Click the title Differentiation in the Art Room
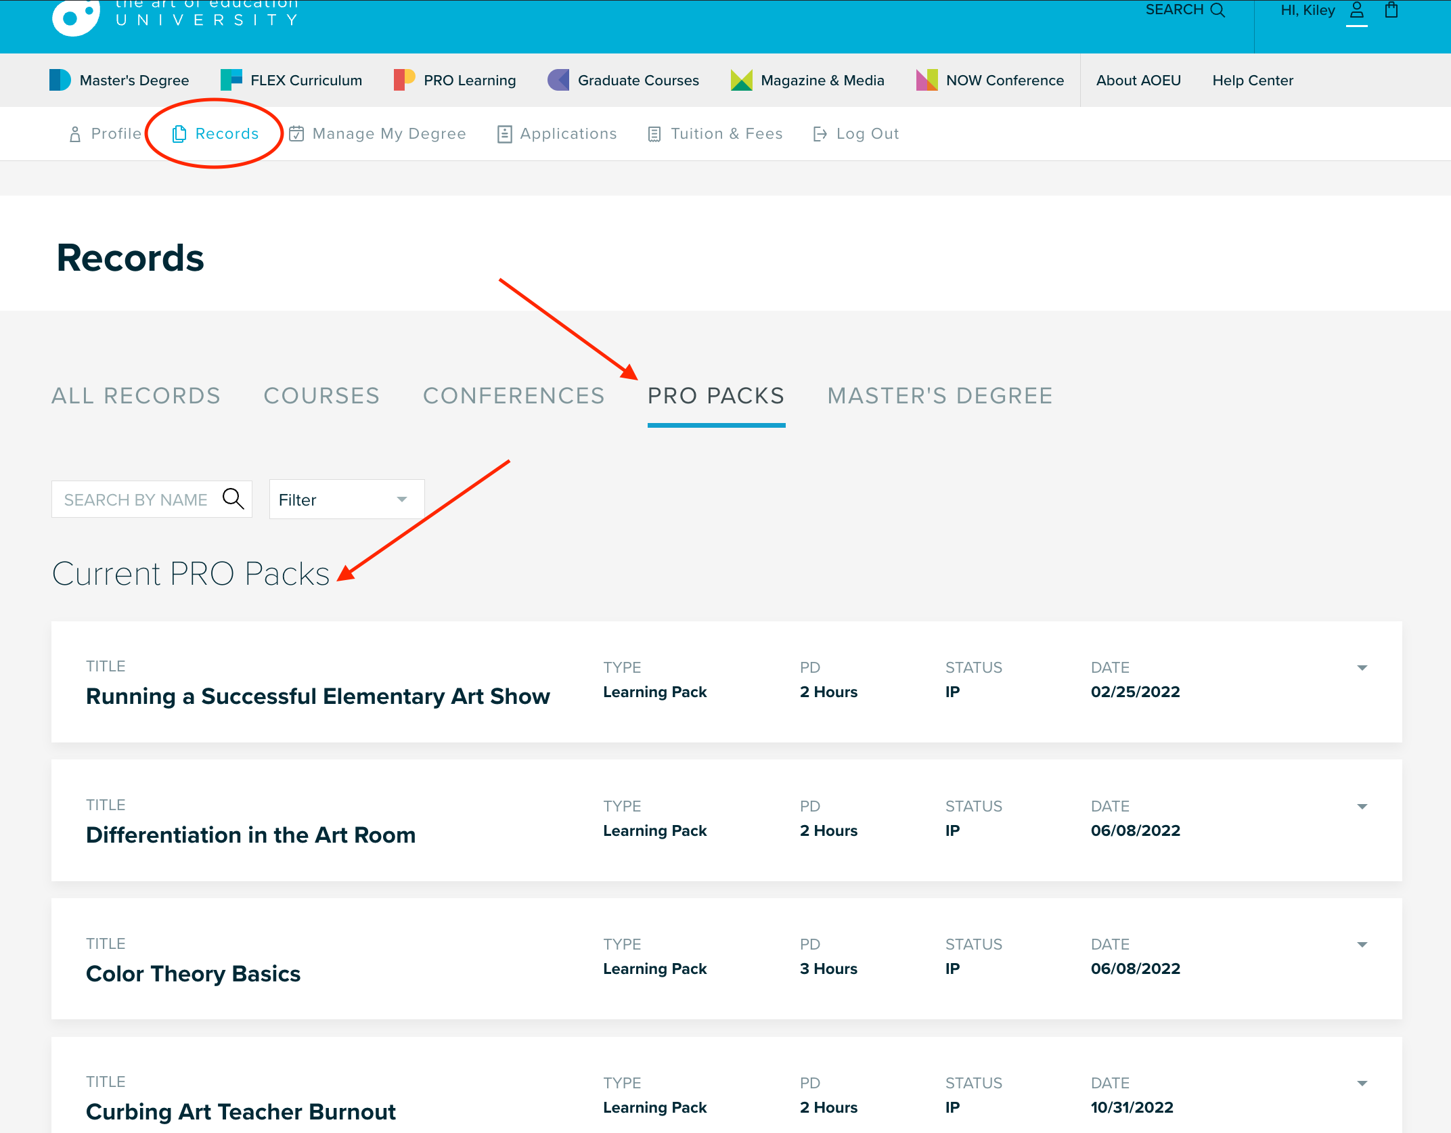The image size is (1451, 1133). (250, 835)
